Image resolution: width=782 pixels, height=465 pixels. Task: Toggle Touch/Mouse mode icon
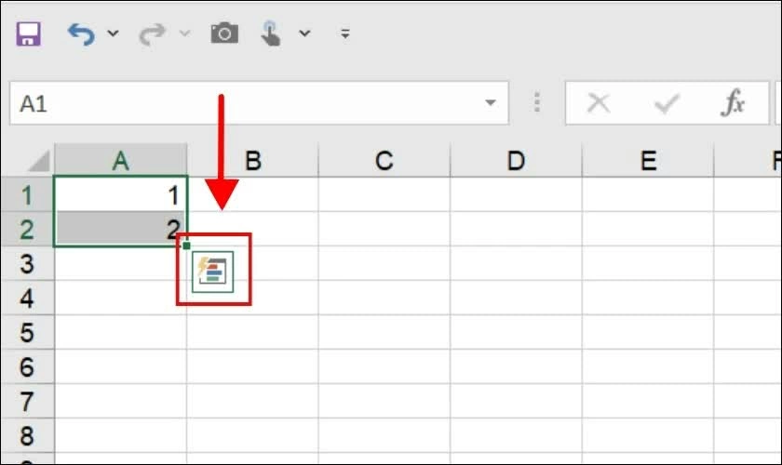270,33
